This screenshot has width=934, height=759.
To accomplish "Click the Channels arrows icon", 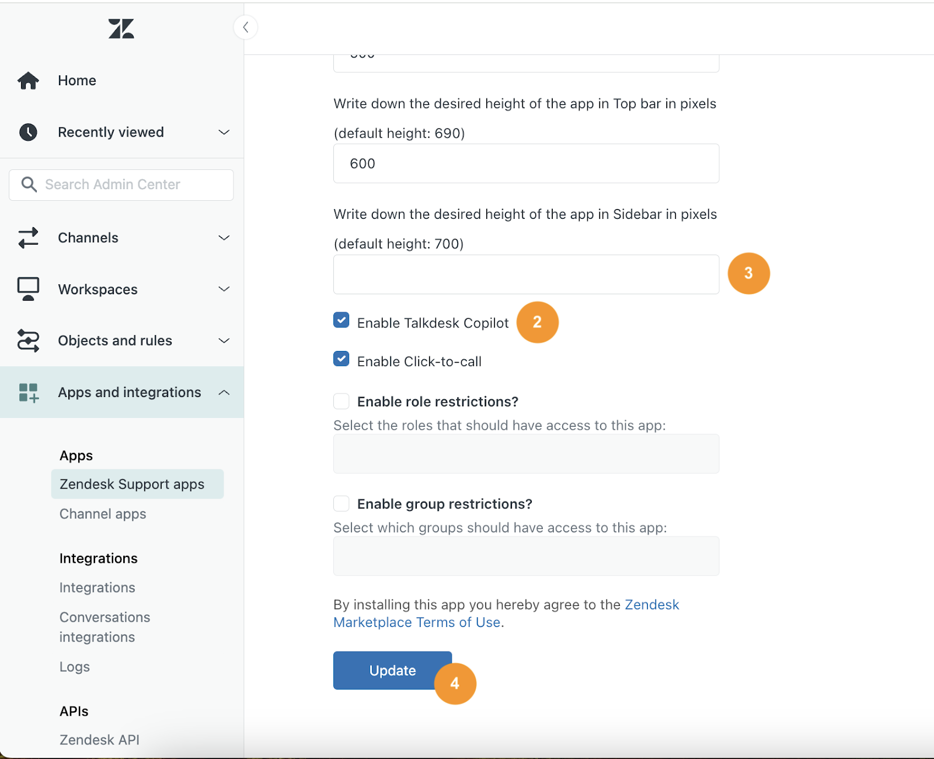I will 28,238.
